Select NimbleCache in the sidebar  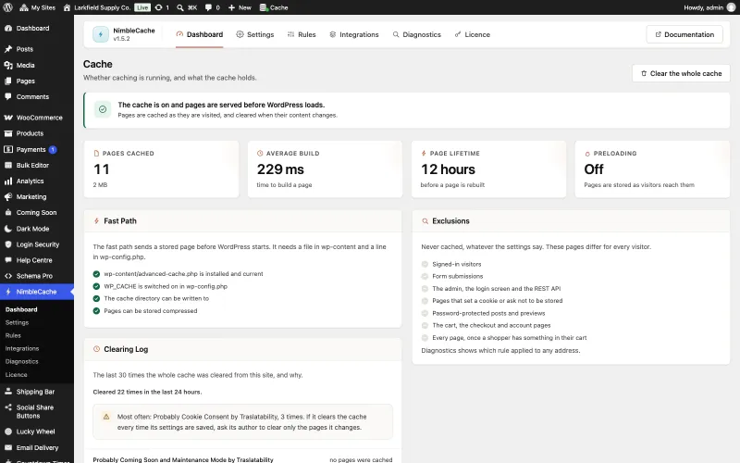(x=37, y=292)
